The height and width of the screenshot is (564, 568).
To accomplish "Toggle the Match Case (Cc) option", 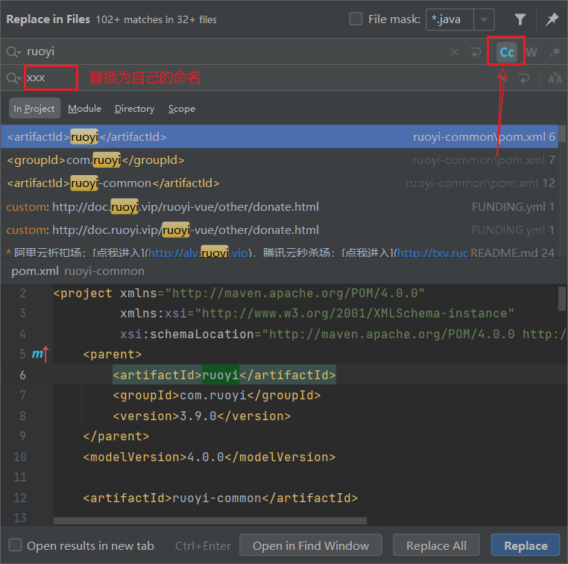I will [506, 52].
